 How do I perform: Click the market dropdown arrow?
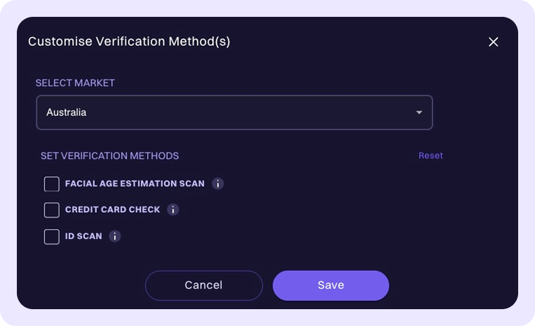[x=419, y=112]
